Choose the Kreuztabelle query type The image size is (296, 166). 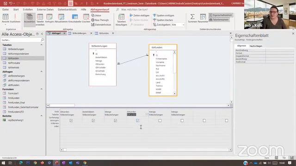click(75, 18)
